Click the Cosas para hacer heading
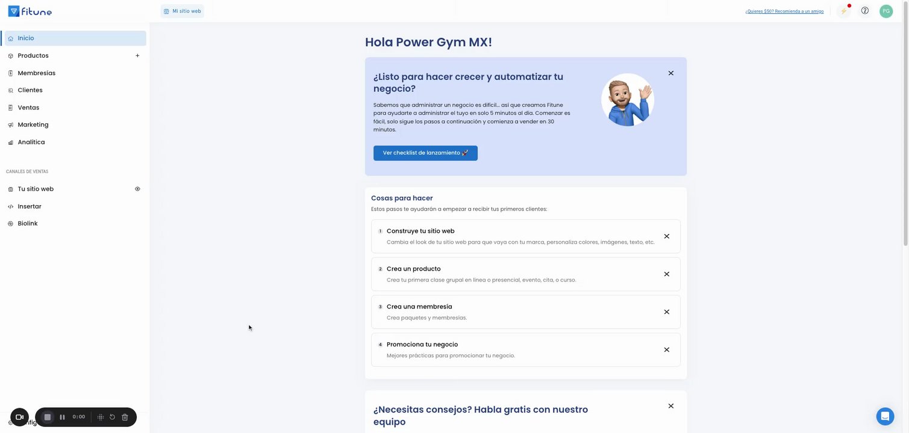This screenshot has height=433, width=909. point(402,198)
